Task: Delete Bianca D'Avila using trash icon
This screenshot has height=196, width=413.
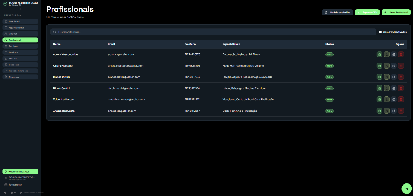Action: [x=401, y=77]
